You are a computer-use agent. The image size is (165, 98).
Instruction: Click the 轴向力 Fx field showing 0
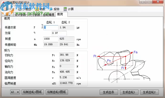[x=67, y=66]
